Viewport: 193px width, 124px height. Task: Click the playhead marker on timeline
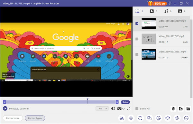pyautogui.click(x=87, y=99)
